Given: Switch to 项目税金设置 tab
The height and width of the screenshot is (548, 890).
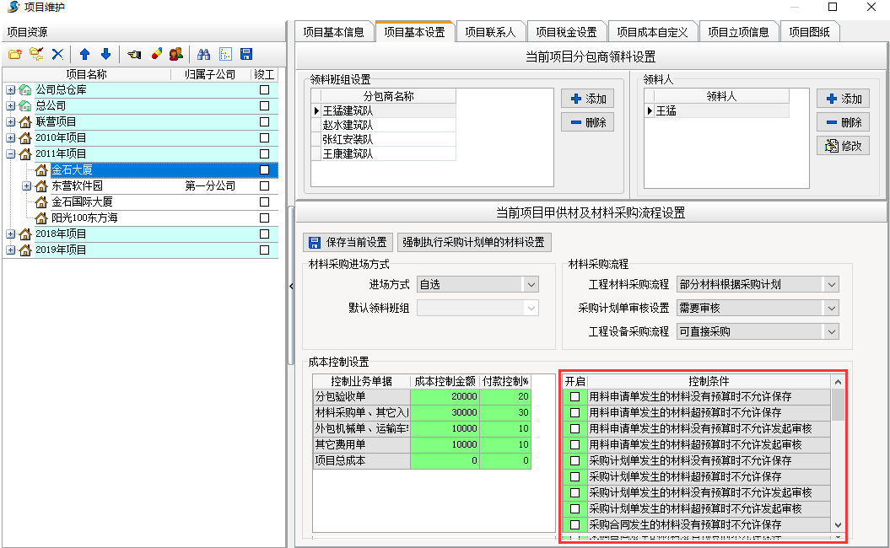Looking at the screenshot, I should (x=566, y=32).
